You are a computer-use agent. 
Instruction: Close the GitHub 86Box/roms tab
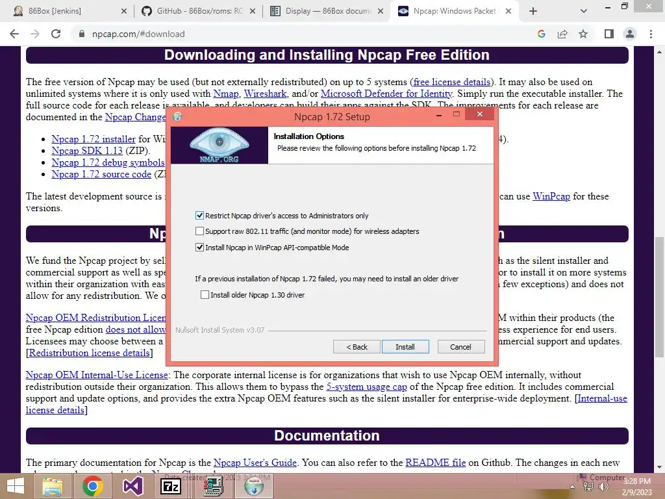click(x=253, y=11)
